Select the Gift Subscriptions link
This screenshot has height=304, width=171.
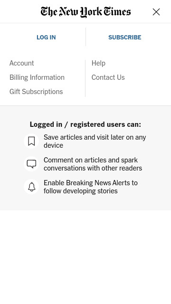(36, 92)
